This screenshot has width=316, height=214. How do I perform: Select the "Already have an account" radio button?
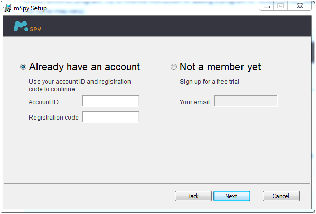click(x=23, y=67)
